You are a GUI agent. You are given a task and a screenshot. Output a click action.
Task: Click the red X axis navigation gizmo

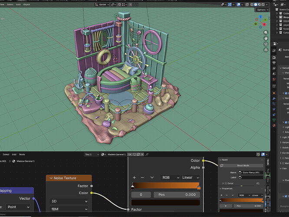coord(264,24)
